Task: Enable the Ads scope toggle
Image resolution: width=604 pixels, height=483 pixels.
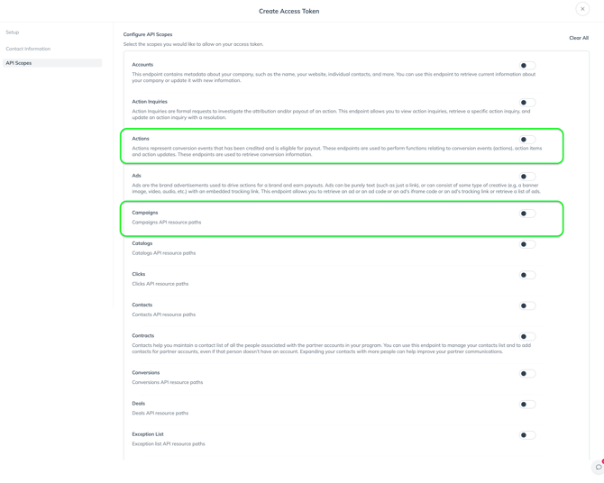Action: (527, 177)
